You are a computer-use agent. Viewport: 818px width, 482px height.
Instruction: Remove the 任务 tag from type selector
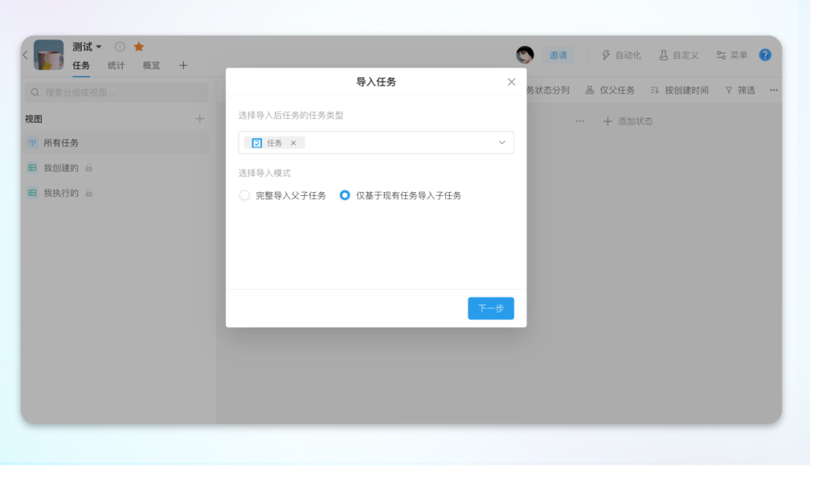(294, 143)
